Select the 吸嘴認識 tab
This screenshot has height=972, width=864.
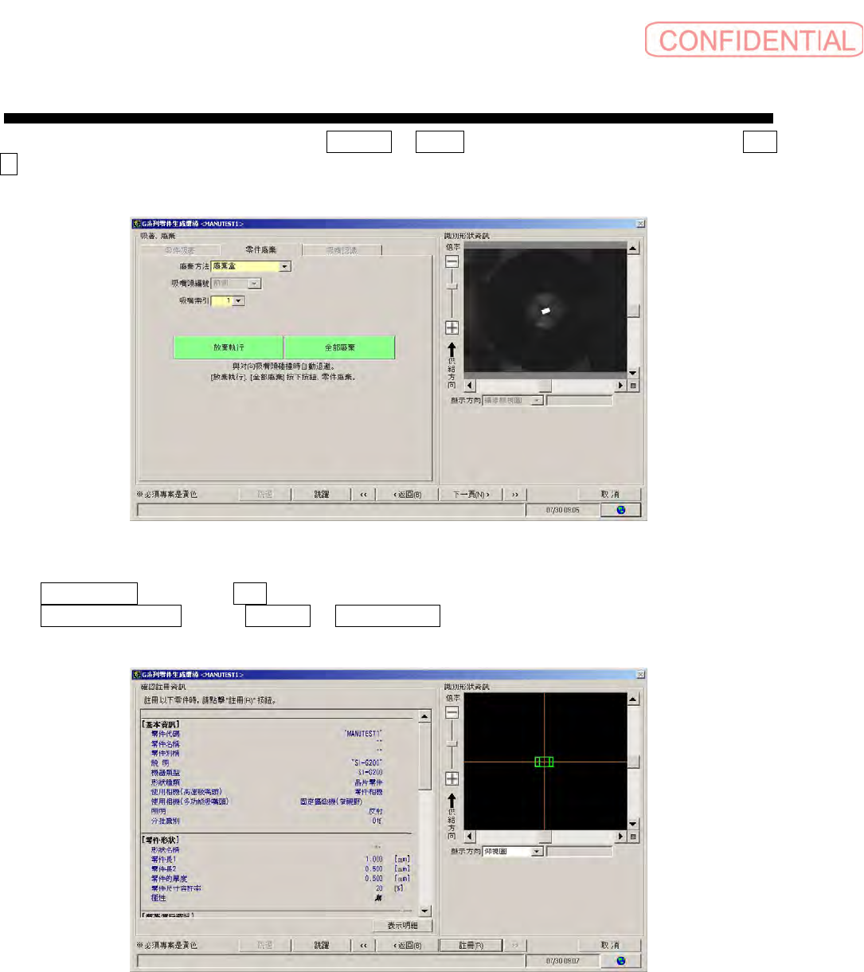342,250
